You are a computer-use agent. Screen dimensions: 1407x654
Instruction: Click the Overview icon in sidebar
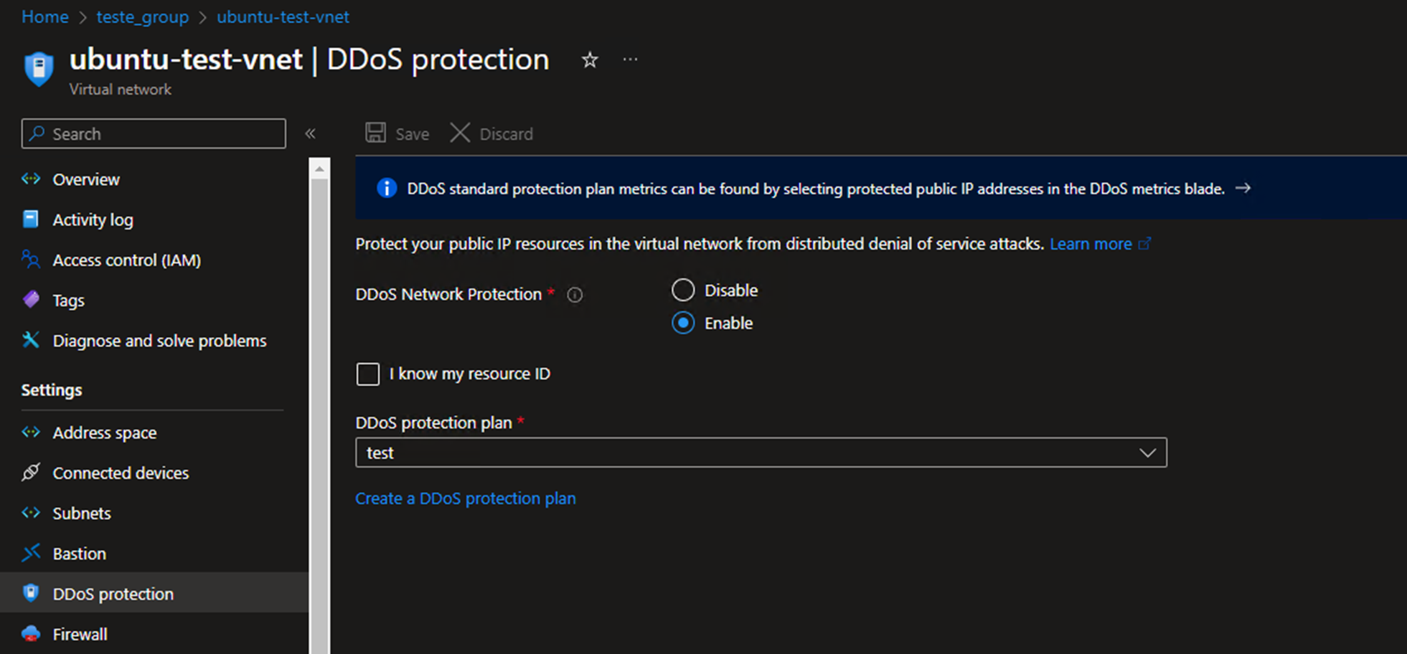(x=31, y=179)
